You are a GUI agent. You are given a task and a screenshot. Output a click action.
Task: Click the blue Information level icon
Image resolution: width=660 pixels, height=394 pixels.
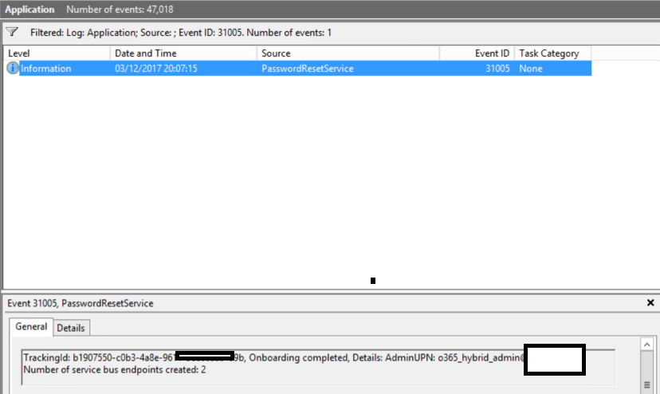(x=13, y=68)
